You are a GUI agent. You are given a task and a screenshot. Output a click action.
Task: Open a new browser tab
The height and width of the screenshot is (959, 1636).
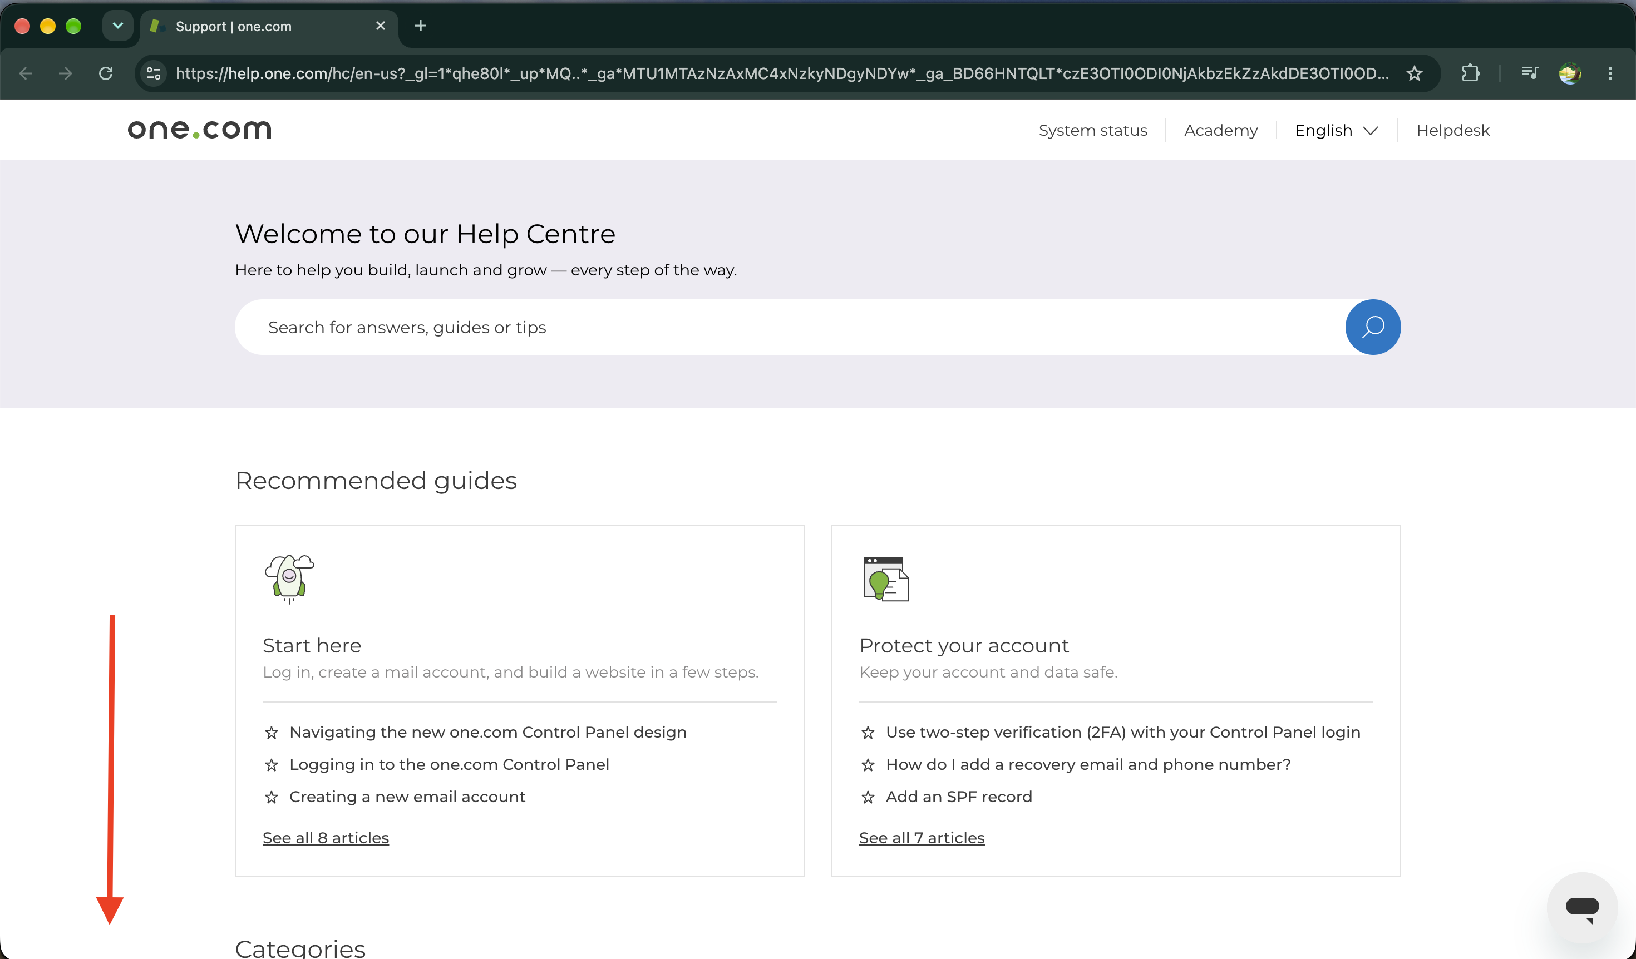coord(421,26)
